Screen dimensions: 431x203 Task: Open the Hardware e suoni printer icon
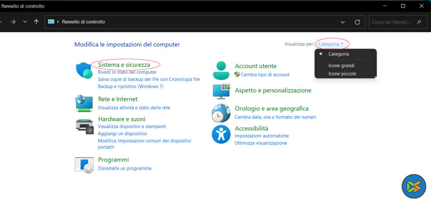(84, 127)
